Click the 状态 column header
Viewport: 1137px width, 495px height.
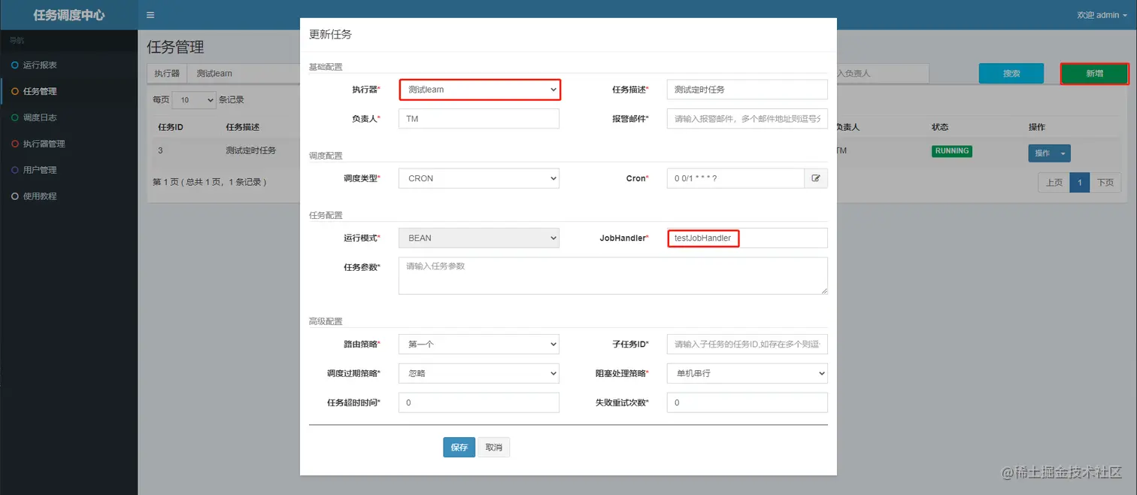click(x=940, y=127)
